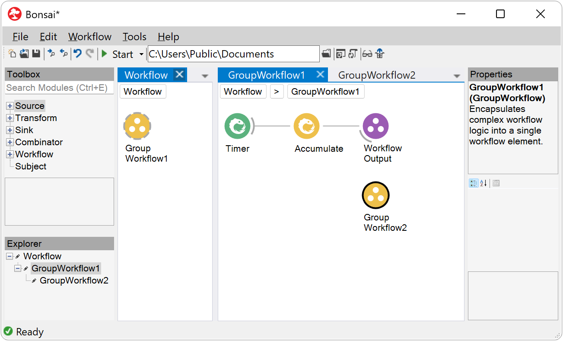Select the Accumulate node
The width and height of the screenshot is (563, 341).
click(x=307, y=126)
